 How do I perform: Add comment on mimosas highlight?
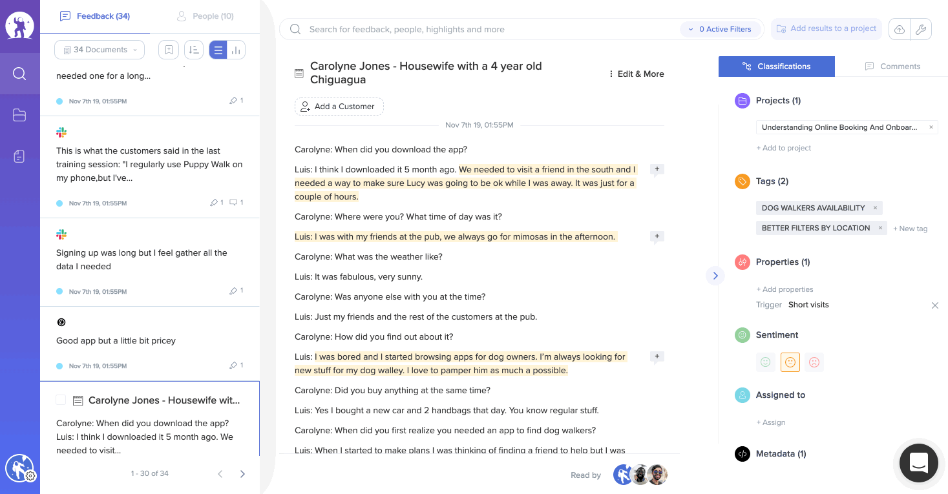coord(657,237)
